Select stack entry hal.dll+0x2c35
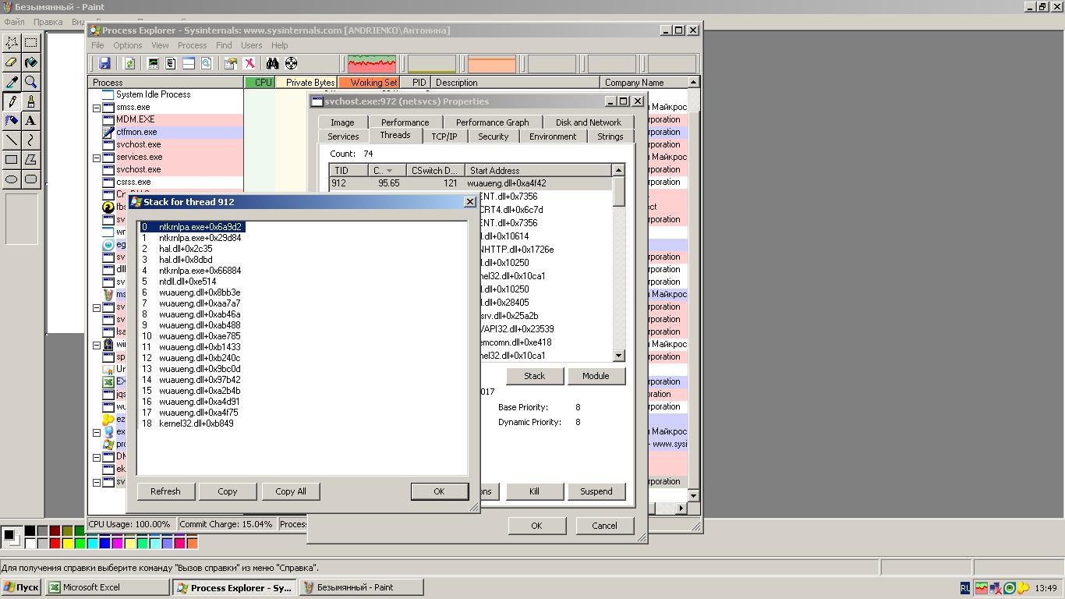Screen dimensions: 1065x599 (186, 249)
